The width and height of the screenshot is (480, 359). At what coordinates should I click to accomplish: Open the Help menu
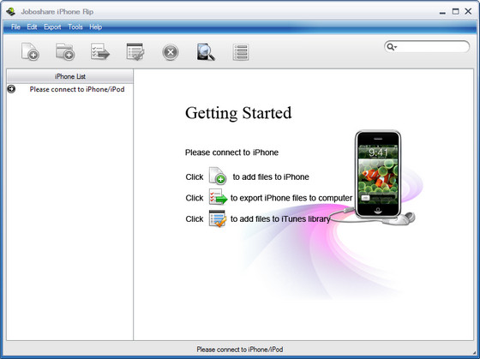pos(95,27)
